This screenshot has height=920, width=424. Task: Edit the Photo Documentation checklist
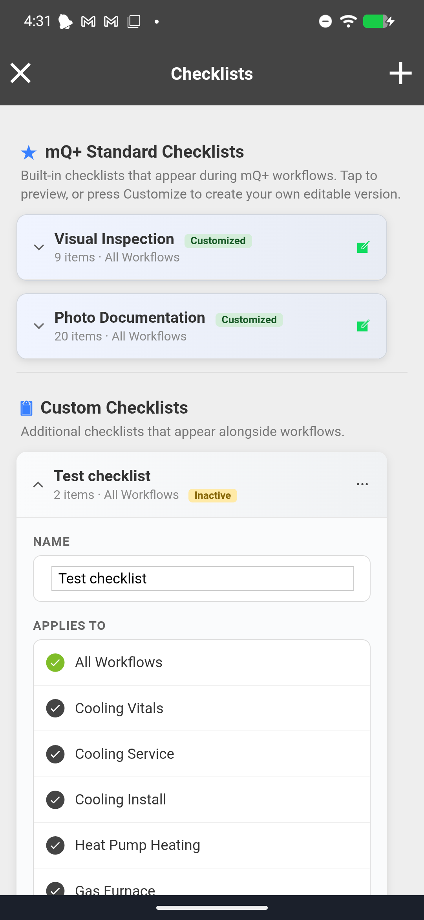click(363, 326)
